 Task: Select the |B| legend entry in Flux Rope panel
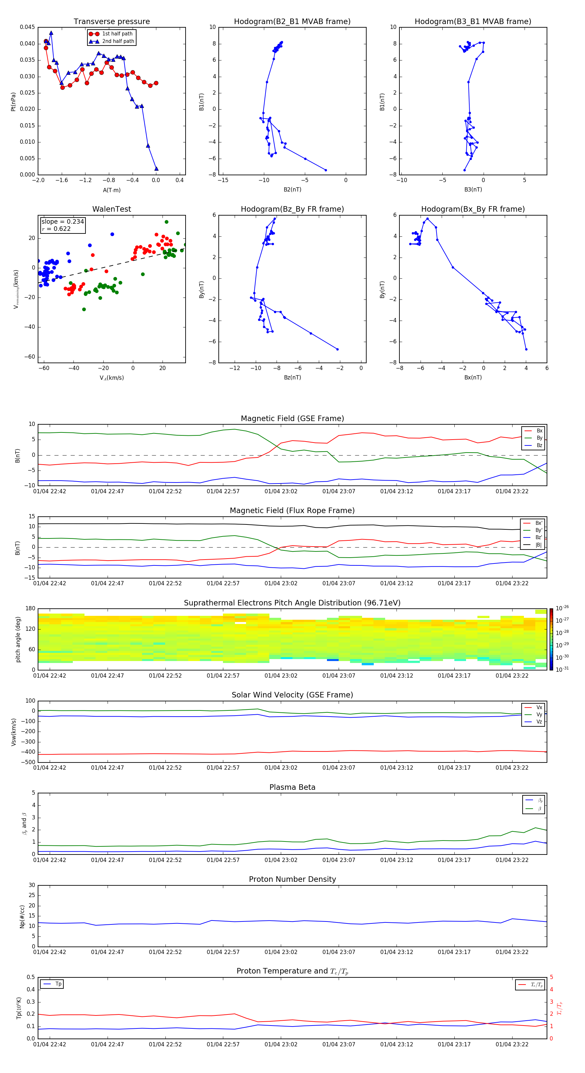coord(533,545)
